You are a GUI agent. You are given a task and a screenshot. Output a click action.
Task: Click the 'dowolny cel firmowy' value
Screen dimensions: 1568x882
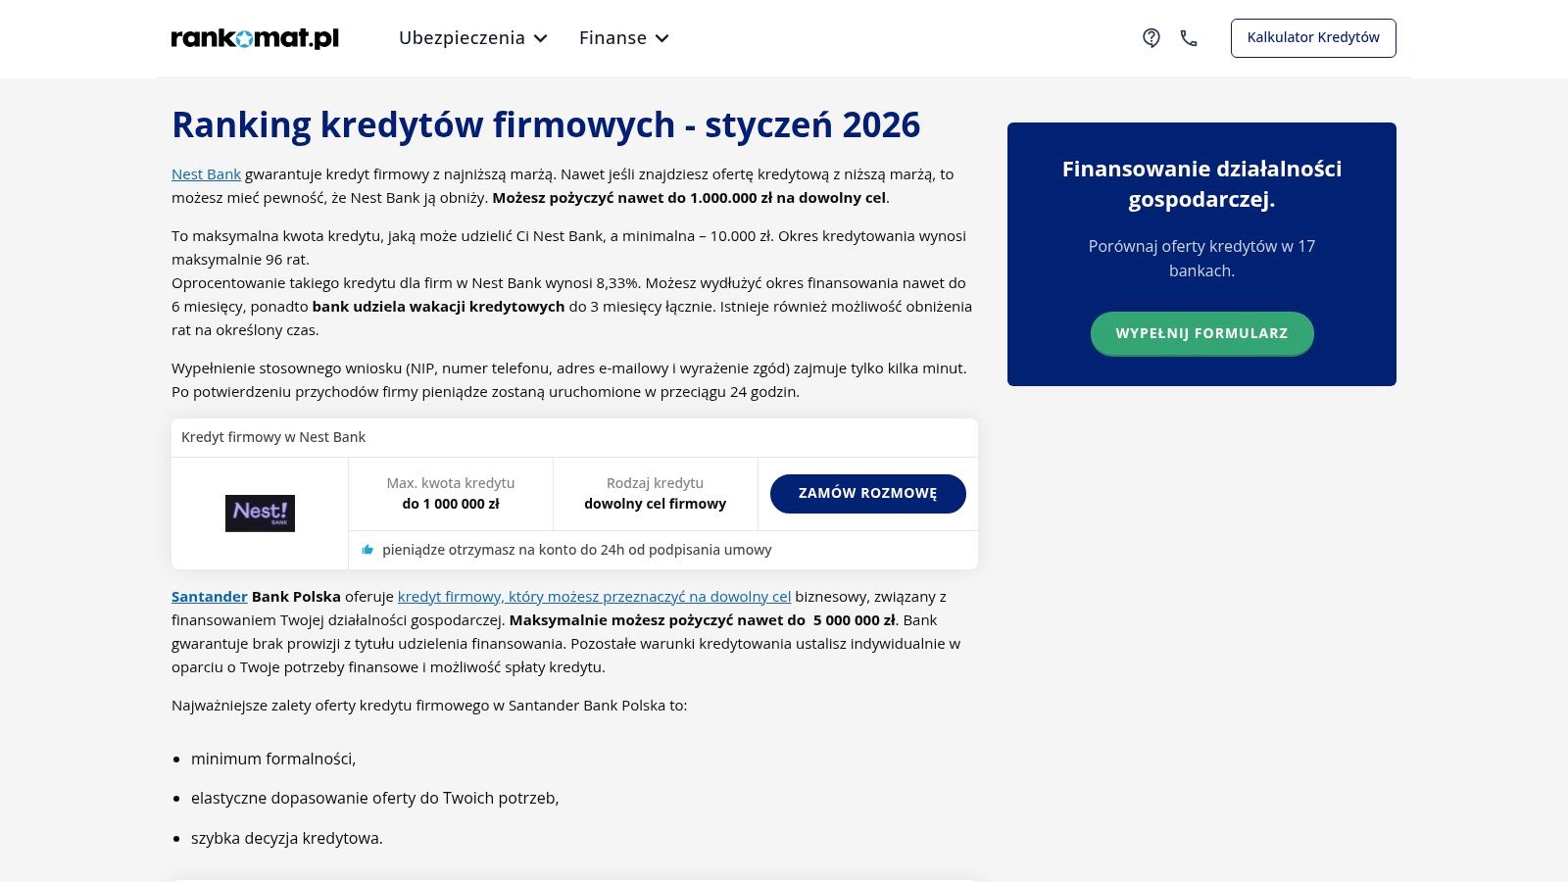656,504
